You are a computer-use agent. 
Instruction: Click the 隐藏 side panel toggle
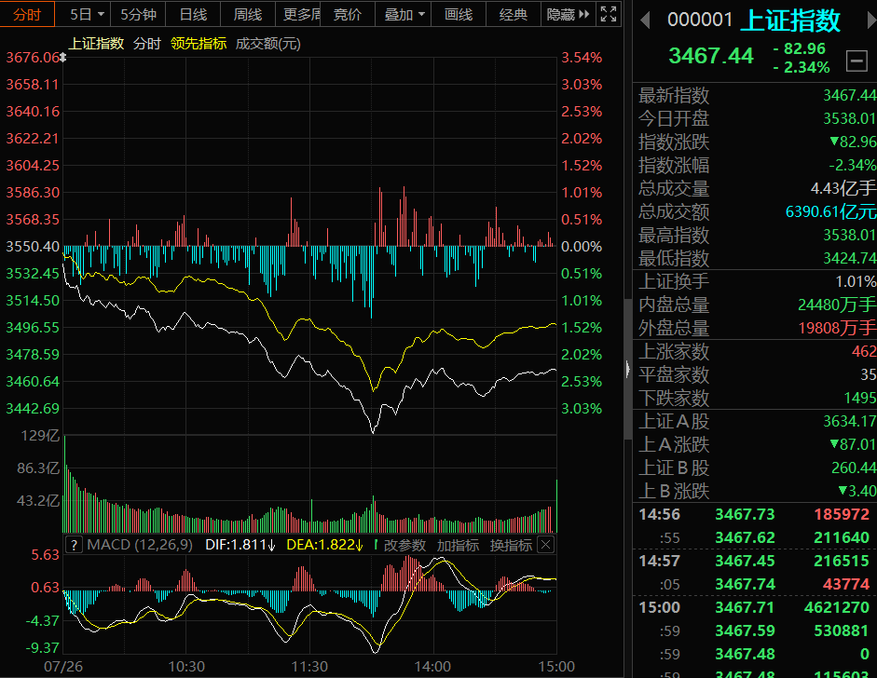click(x=568, y=14)
